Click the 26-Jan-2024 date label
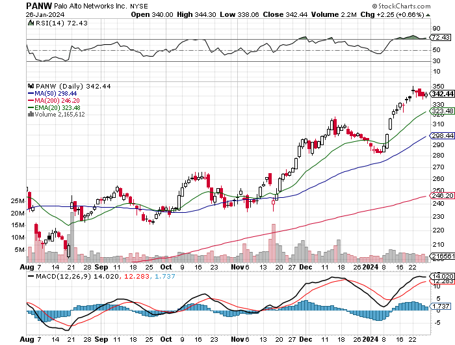The height and width of the screenshot is (345, 455). coord(45,14)
